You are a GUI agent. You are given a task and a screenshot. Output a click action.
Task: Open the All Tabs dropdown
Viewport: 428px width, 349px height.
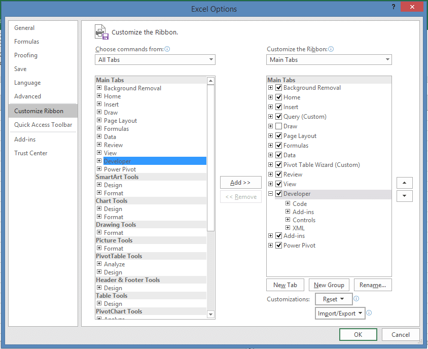(x=211, y=59)
